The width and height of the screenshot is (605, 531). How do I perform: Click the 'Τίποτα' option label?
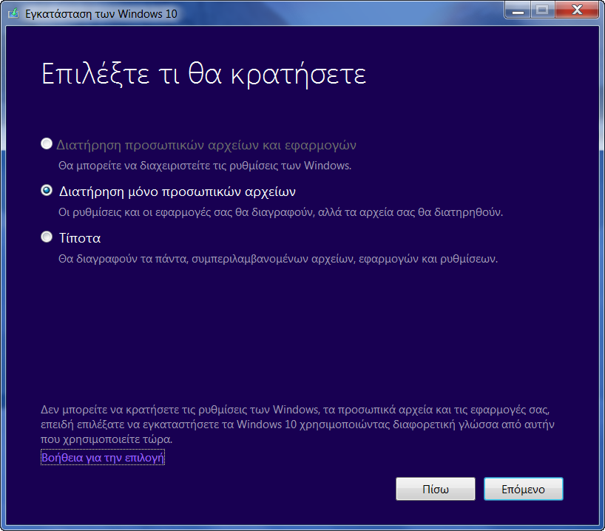80,238
